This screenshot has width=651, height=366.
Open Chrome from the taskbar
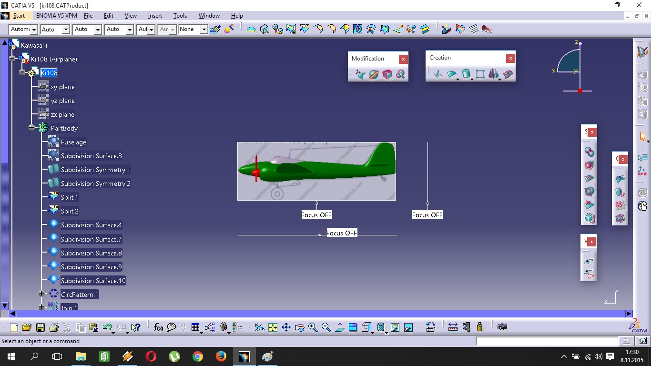click(197, 356)
